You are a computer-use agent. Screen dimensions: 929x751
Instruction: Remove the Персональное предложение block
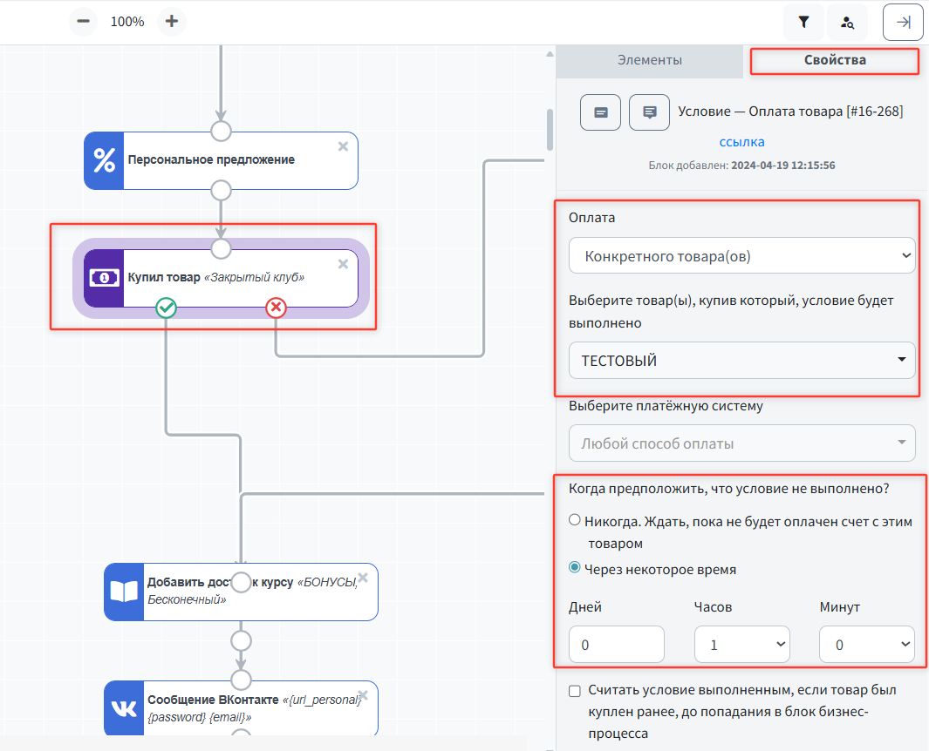343,146
